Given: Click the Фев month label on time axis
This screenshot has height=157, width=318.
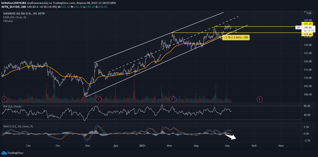Looking at the screenshot, I should tap(170, 146).
